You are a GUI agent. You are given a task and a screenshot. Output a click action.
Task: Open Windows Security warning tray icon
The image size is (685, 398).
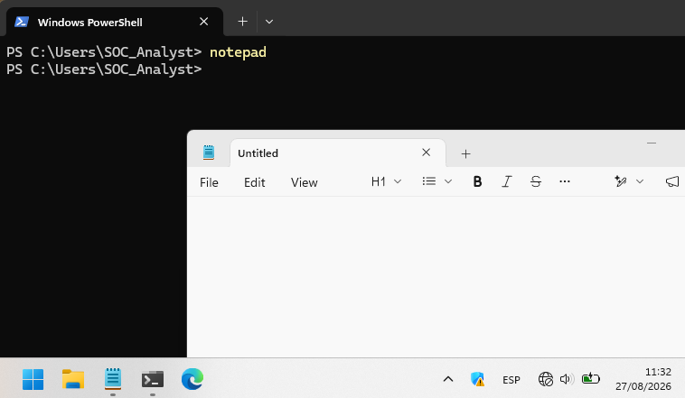point(477,379)
